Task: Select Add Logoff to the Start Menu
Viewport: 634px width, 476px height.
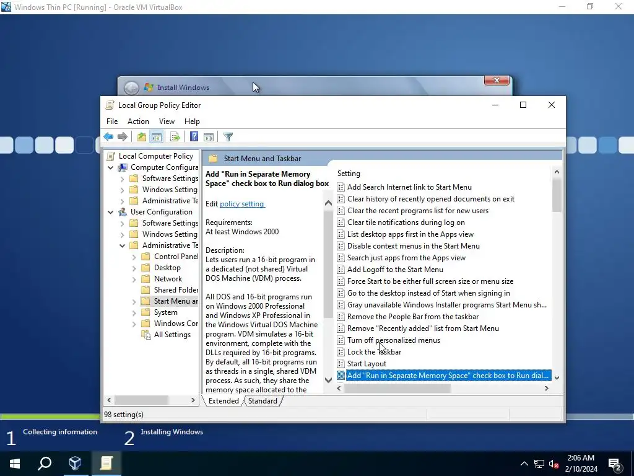Action: tap(395, 270)
